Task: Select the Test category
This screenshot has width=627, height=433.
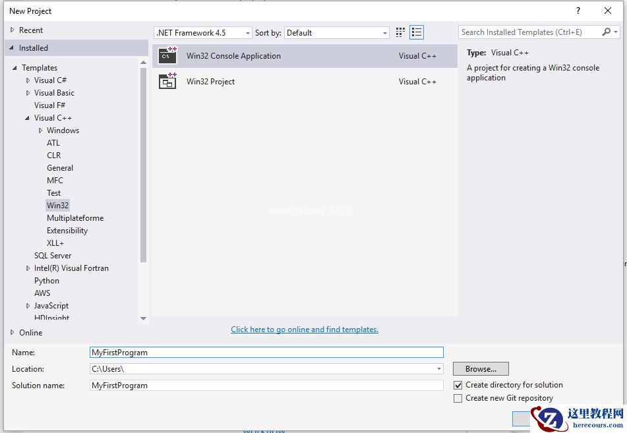Action: pyautogui.click(x=53, y=192)
